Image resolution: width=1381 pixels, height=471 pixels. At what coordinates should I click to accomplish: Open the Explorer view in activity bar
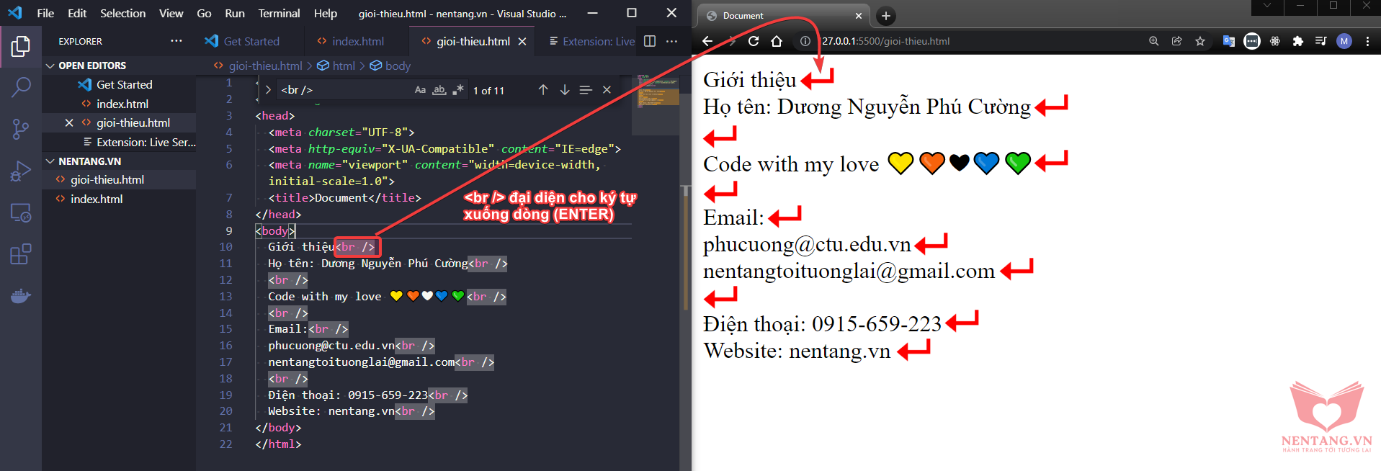(x=21, y=47)
